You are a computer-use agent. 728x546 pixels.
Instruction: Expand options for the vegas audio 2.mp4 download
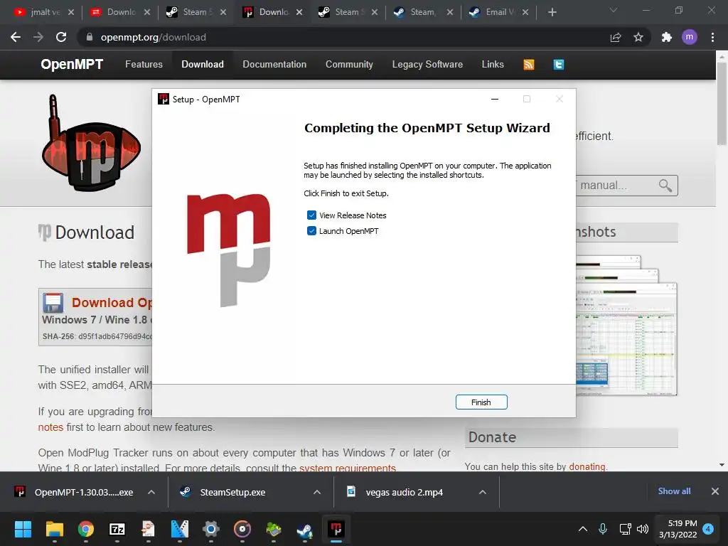pos(483,492)
